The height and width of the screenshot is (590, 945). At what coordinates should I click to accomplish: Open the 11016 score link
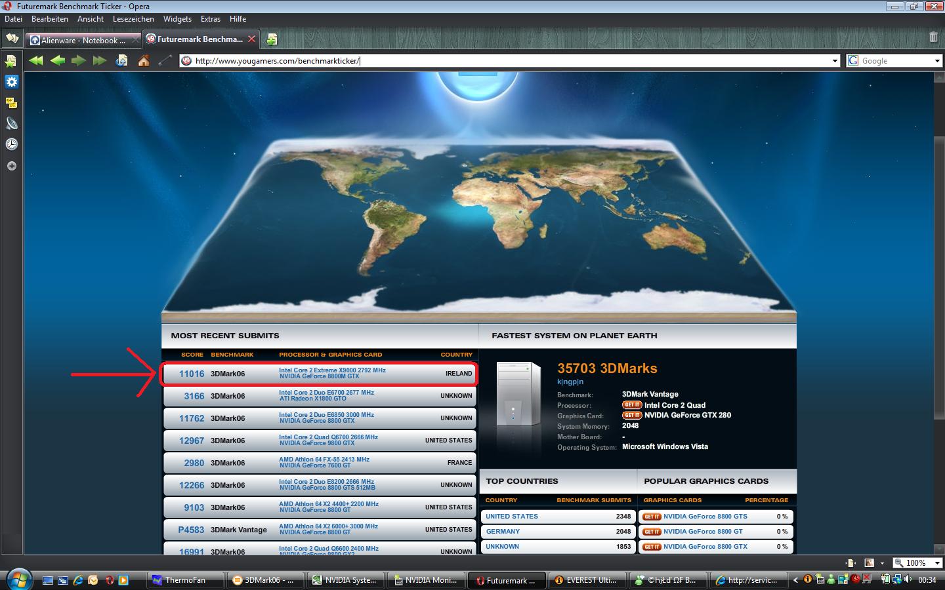[x=192, y=374]
